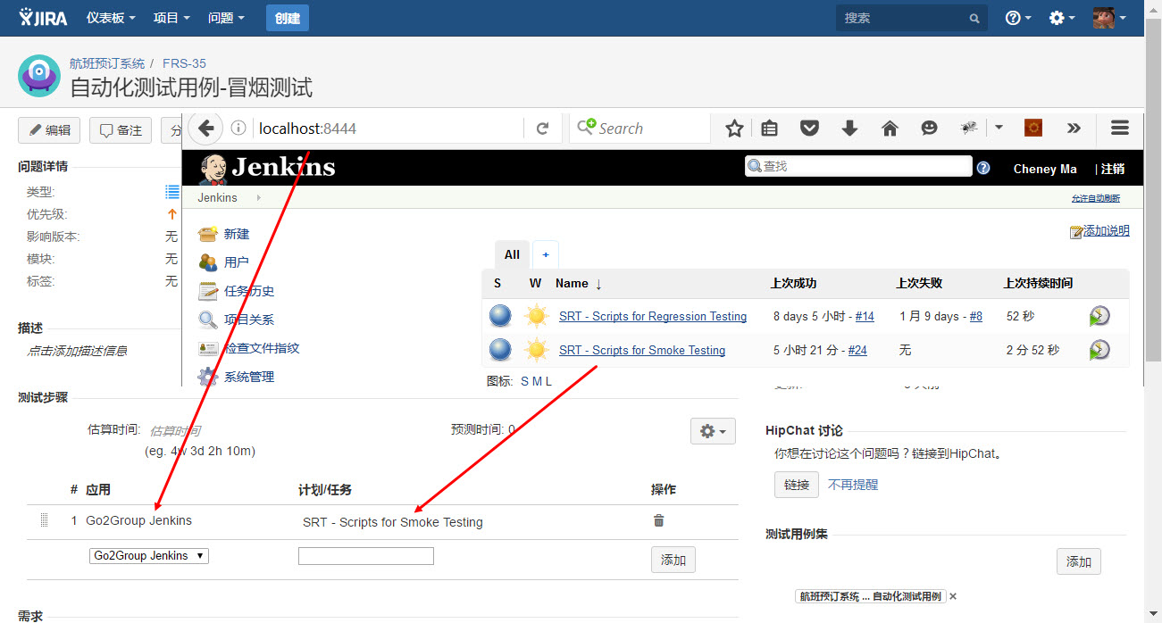Schedule build for Smoke Testing job
1162x623 pixels.
point(1099,350)
